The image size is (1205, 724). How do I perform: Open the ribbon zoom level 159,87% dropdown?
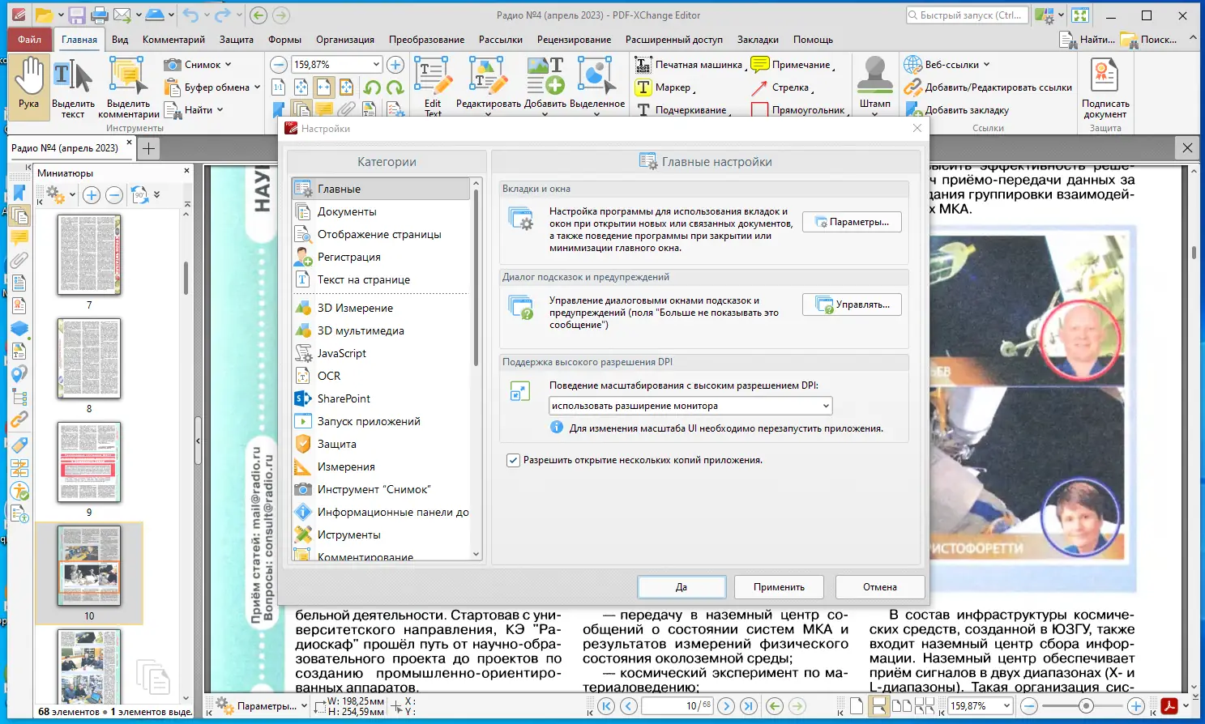coord(377,65)
